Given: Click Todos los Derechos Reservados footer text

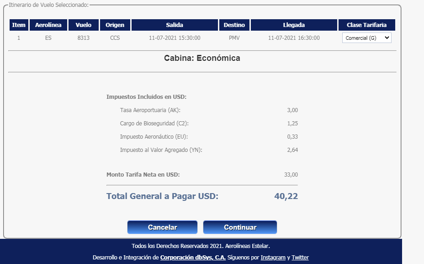Looking at the screenshot, I should 201,246.
